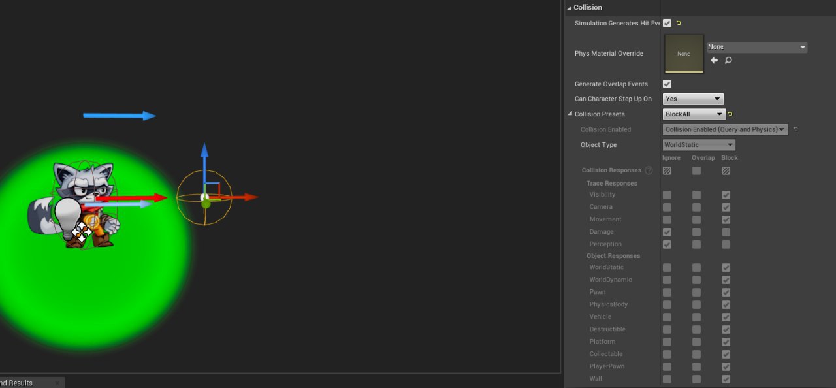The height and width of the screenshot is (388, 836).
Task: Use selected asset for Phys Material Override
Action: coord(714,60)
